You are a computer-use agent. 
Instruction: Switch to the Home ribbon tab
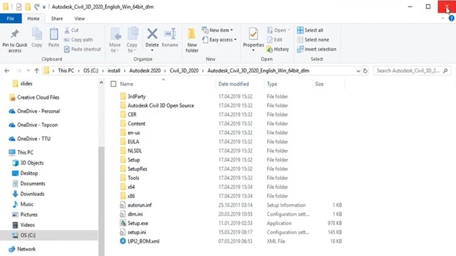(x=34, y=19)
